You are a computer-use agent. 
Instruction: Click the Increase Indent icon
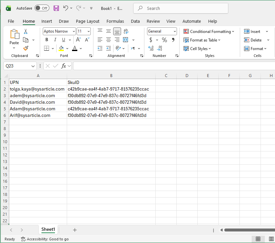point(108,48)
